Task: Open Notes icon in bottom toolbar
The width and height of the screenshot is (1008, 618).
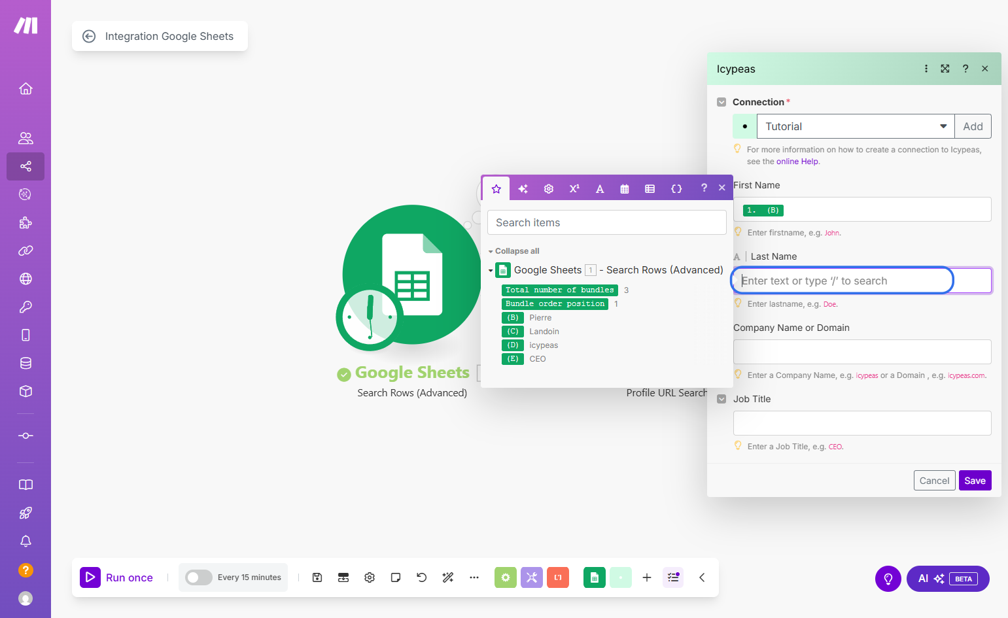Action: click(396, 577)
